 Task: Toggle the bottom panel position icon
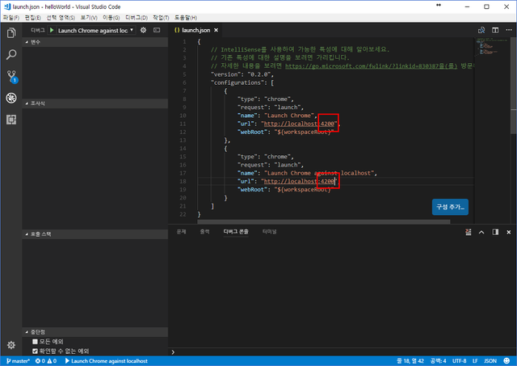point(495,232)
